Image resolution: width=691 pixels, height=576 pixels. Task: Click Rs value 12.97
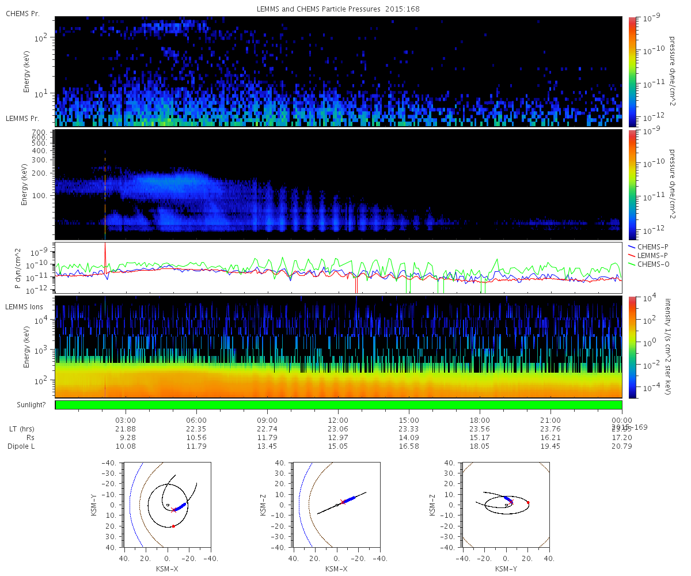(x=339, y=438)
